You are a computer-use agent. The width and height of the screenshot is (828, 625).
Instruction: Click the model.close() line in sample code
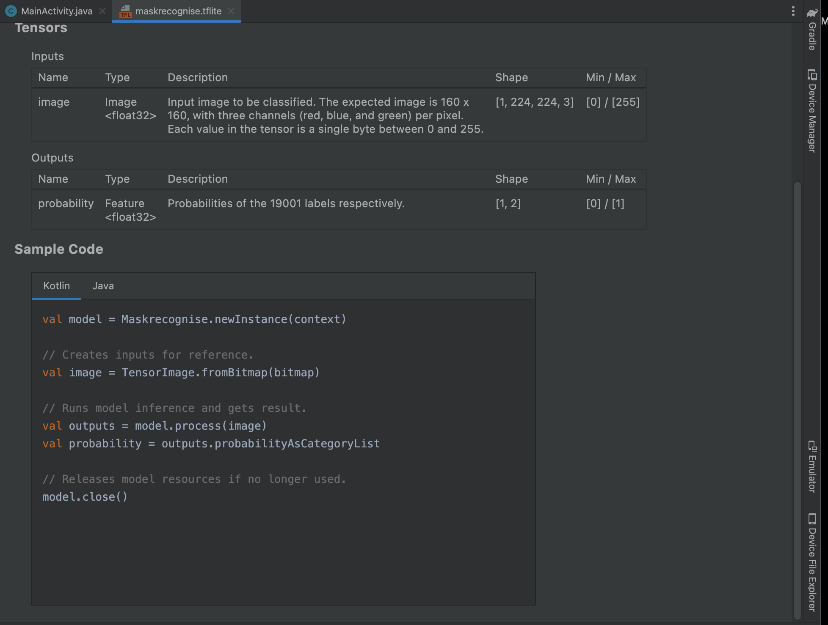tap(85, 497)
